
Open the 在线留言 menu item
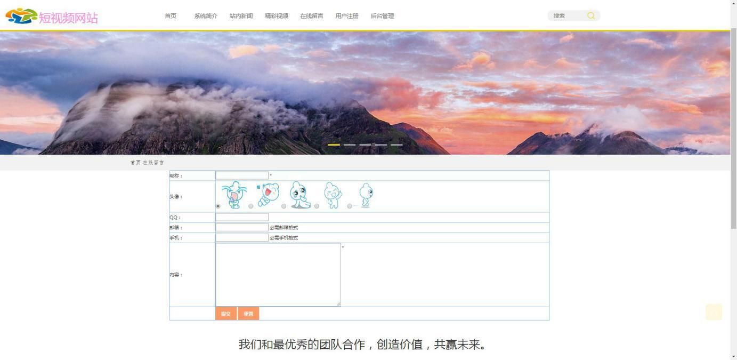click(x=312, y=16)
